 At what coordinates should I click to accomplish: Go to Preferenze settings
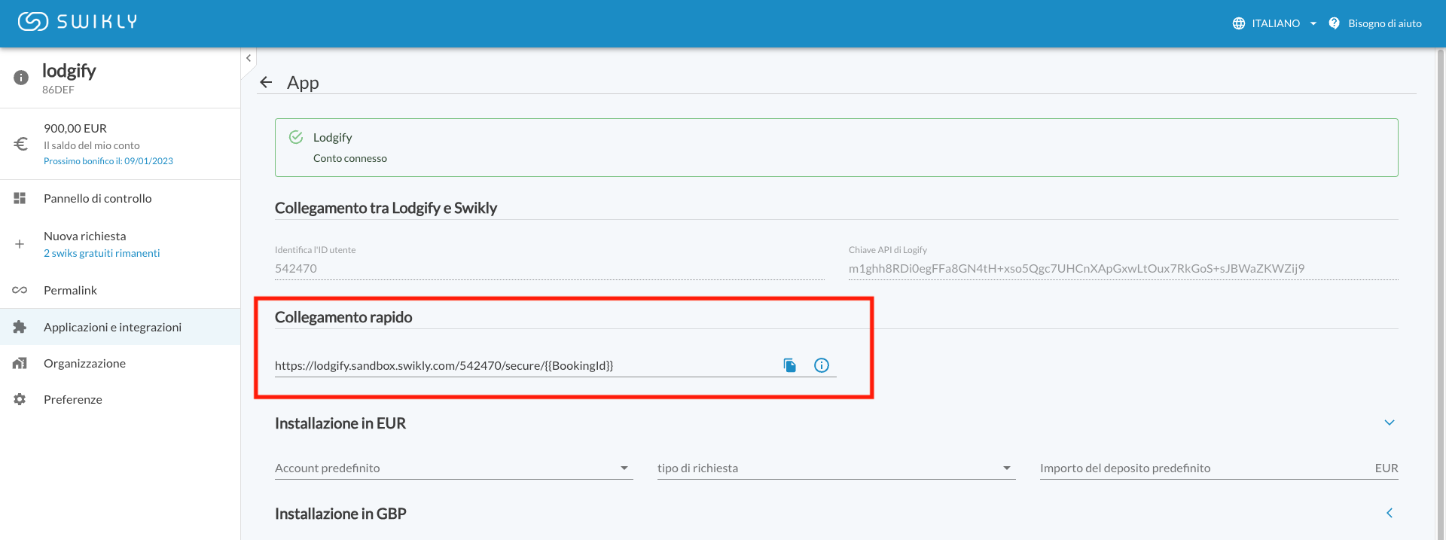[x=72, y=400]
